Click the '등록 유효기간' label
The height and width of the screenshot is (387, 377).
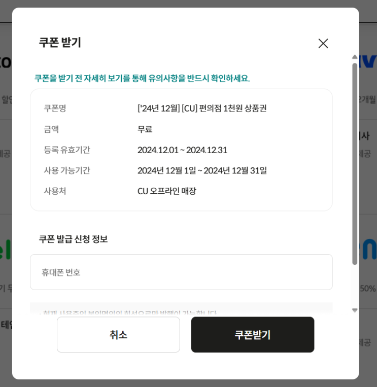(x=67, y=150)
